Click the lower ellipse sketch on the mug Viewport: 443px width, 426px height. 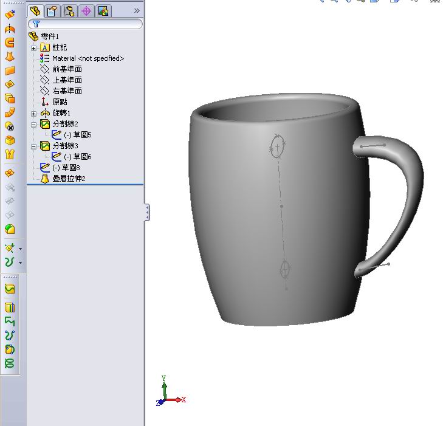point(285,270)
